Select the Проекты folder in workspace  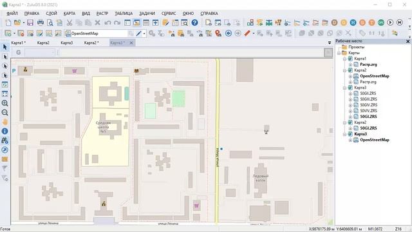356,47
